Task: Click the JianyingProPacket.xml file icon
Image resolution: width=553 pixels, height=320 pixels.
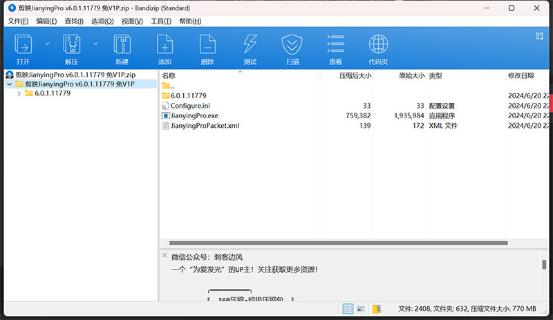Action: (165, 126)
